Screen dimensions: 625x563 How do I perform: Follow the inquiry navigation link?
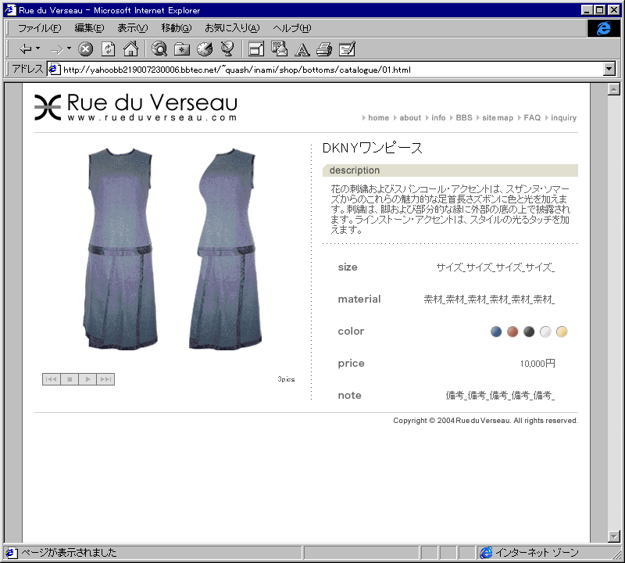[563, 118]
